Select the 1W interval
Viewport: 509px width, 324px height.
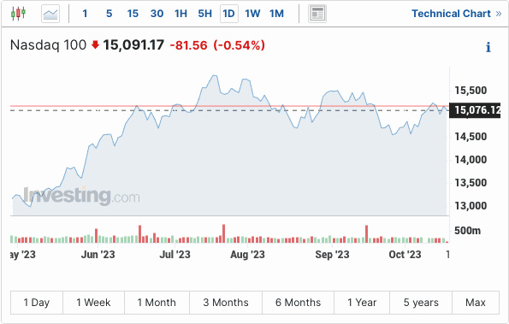(252, 14)
